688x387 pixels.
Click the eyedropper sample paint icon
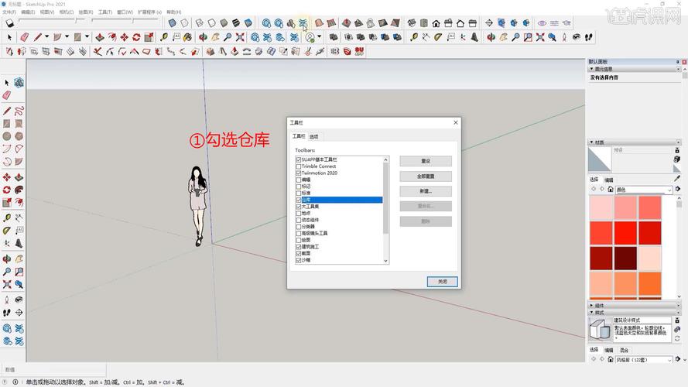677,179
